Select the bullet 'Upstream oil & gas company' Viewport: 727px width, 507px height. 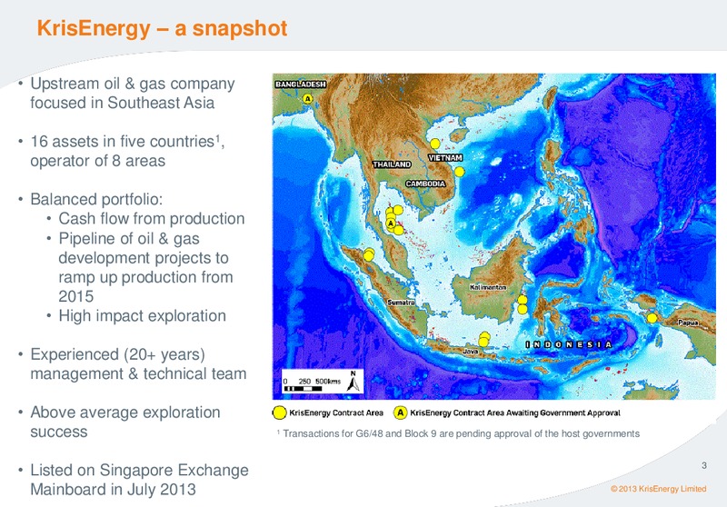(133, 84)
